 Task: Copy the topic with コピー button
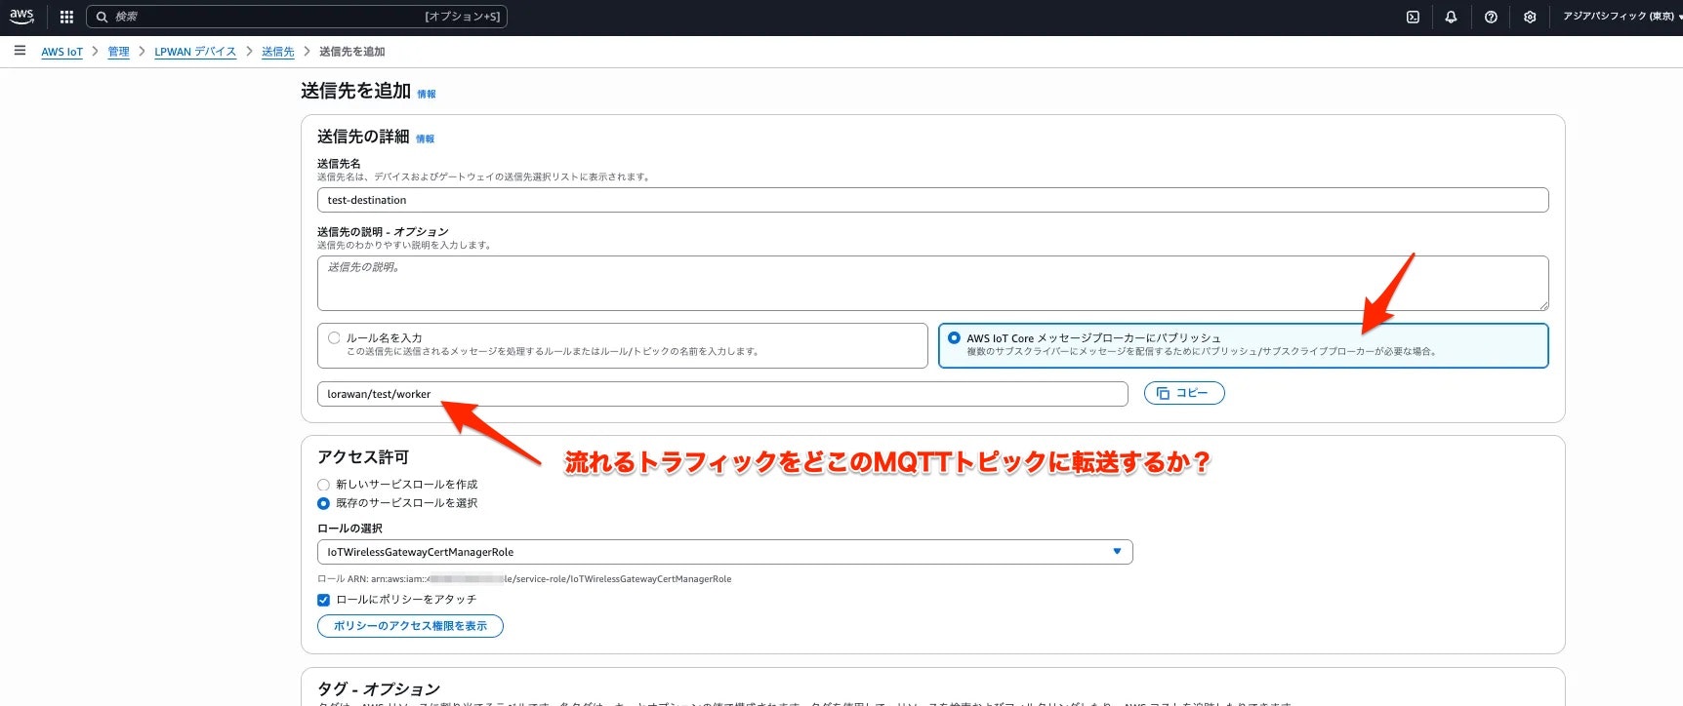point(1184,393)
